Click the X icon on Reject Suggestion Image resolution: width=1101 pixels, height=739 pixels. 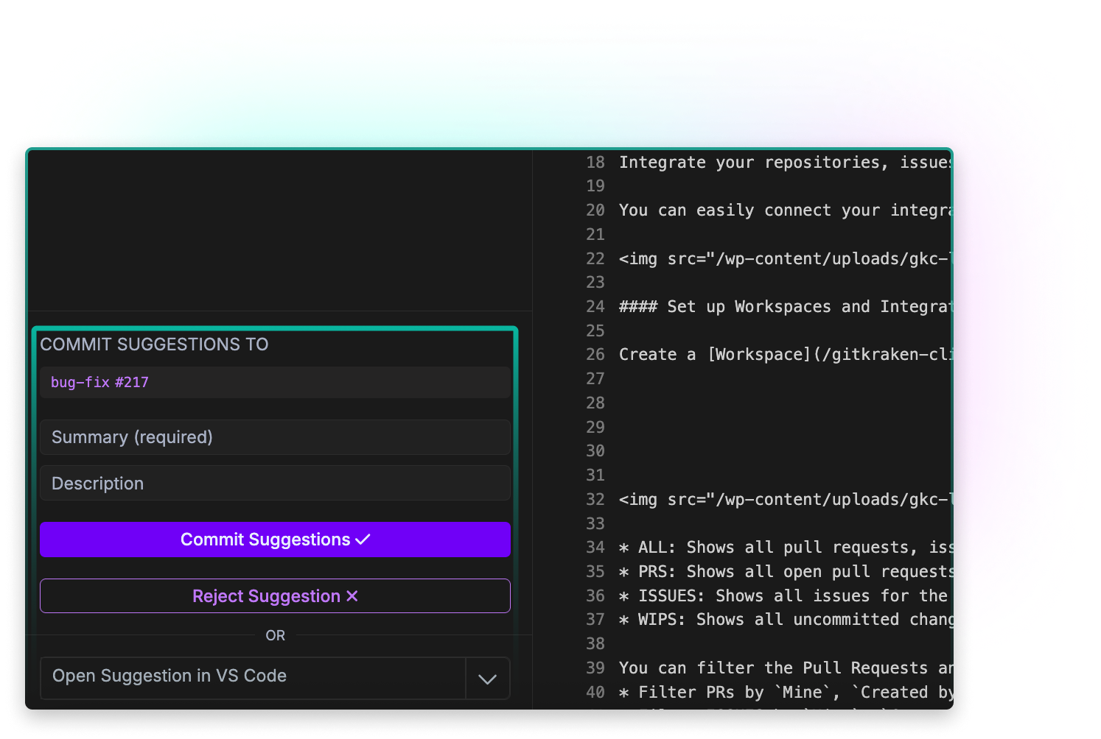pos(352,596)
